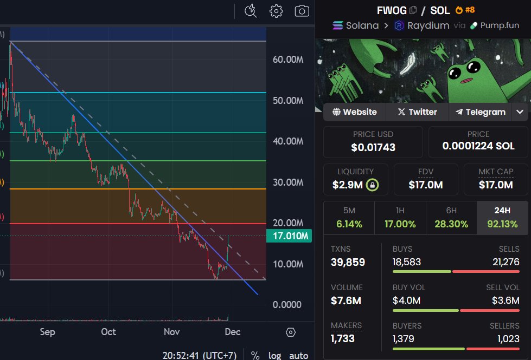
Task: Click the FWOG frog banner image
Action: pyautogui.click(x=423, y=71)
